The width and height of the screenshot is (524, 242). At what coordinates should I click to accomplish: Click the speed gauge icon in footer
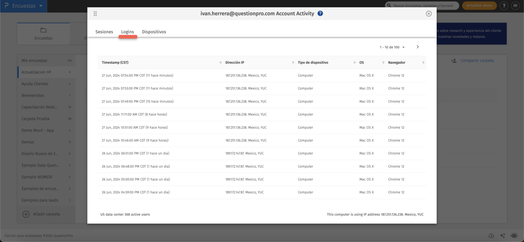click(491, 235)
